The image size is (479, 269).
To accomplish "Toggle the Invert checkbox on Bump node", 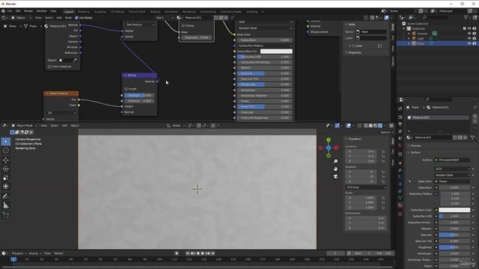I will (x=126, y=89).
